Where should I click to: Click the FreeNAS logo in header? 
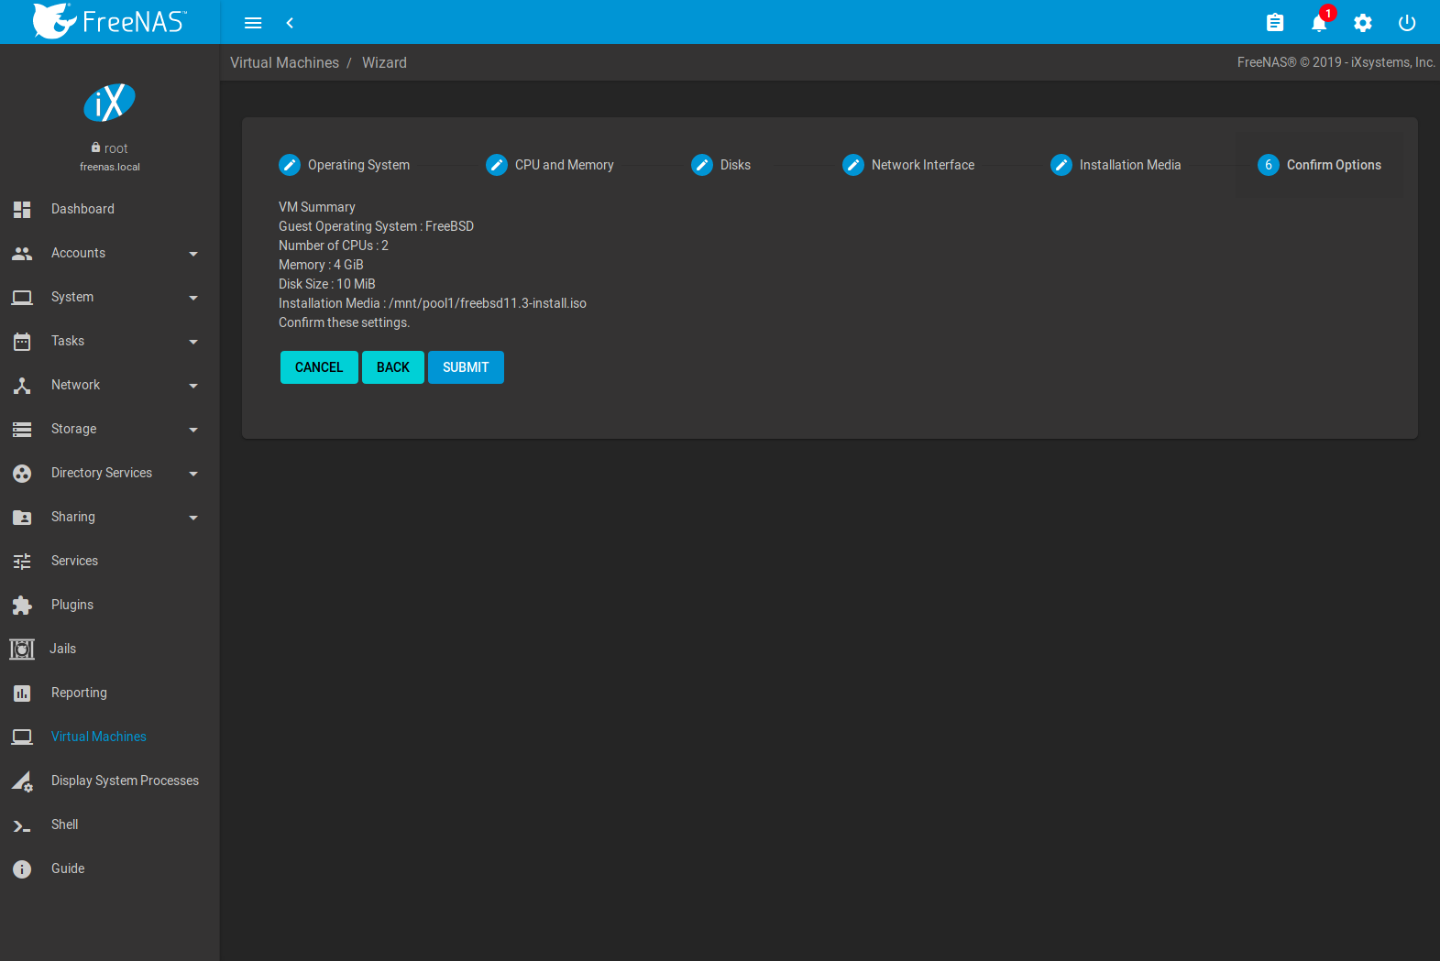point(110,21)
